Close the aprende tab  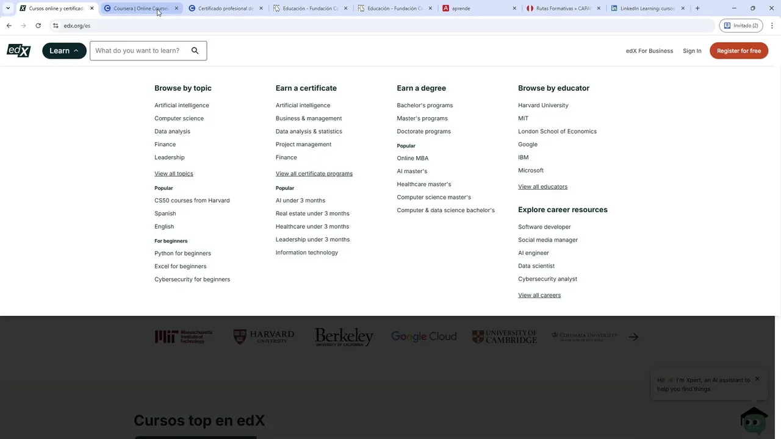tap(514, 9)
